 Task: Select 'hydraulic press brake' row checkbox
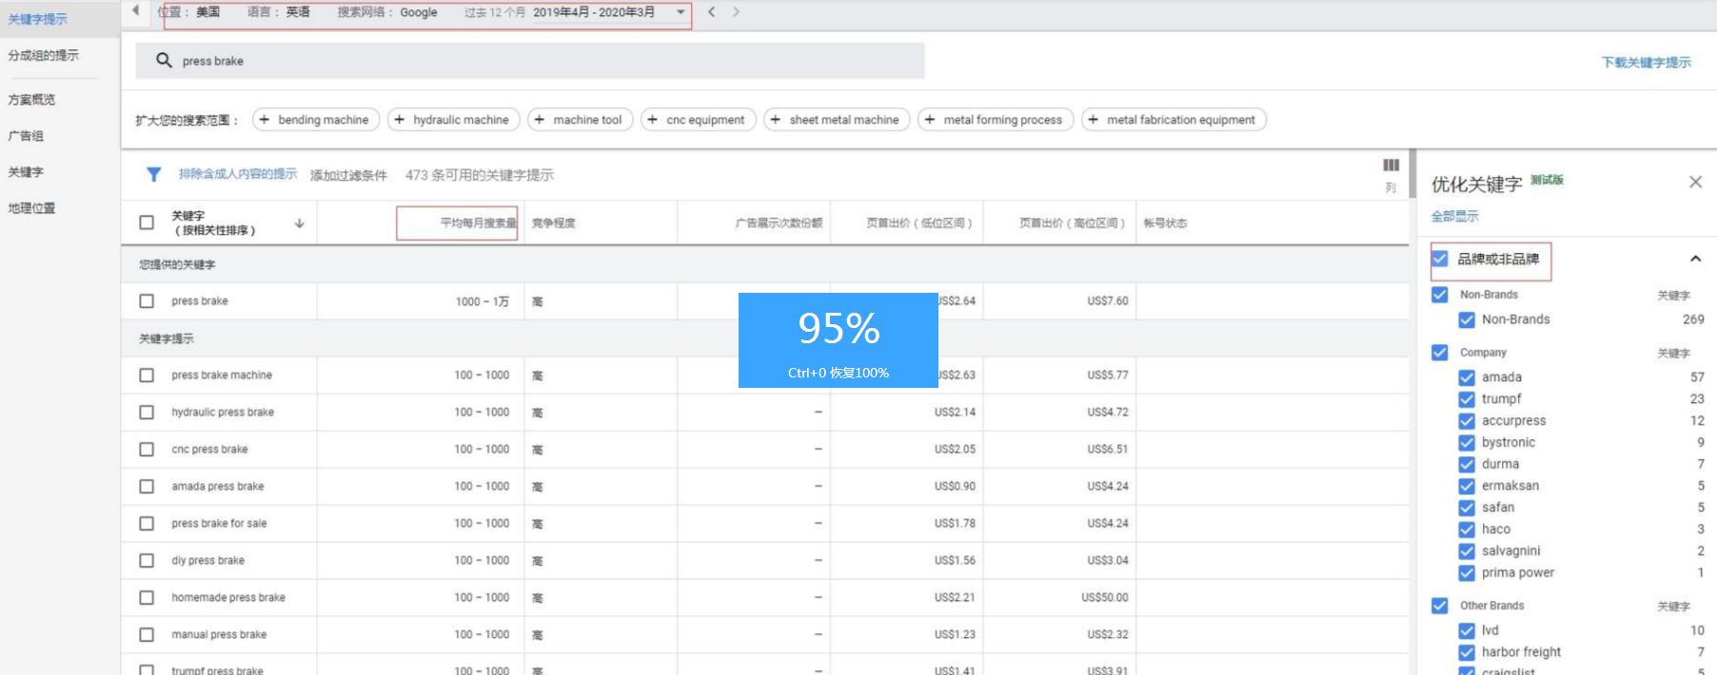click(x=147, y=412)
